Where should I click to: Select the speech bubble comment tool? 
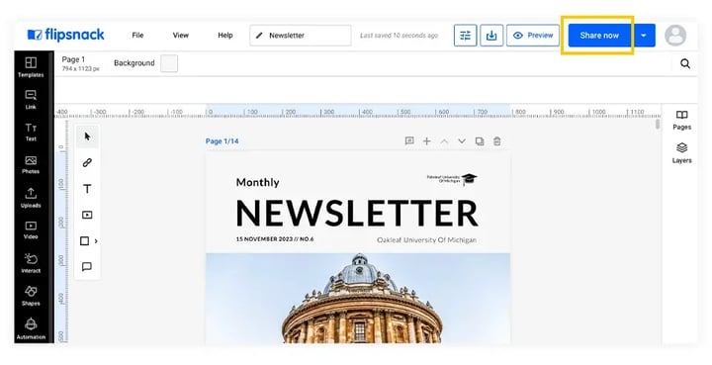pyautogui.click(x=87, y=266)
